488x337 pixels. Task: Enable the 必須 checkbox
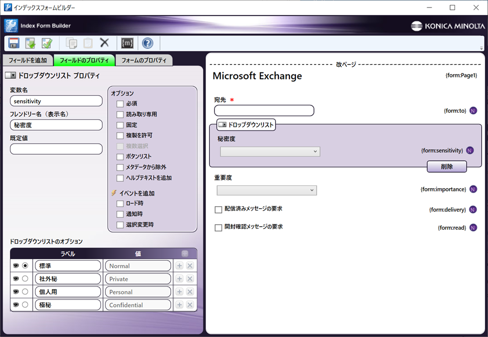click(x=120, y=104)
